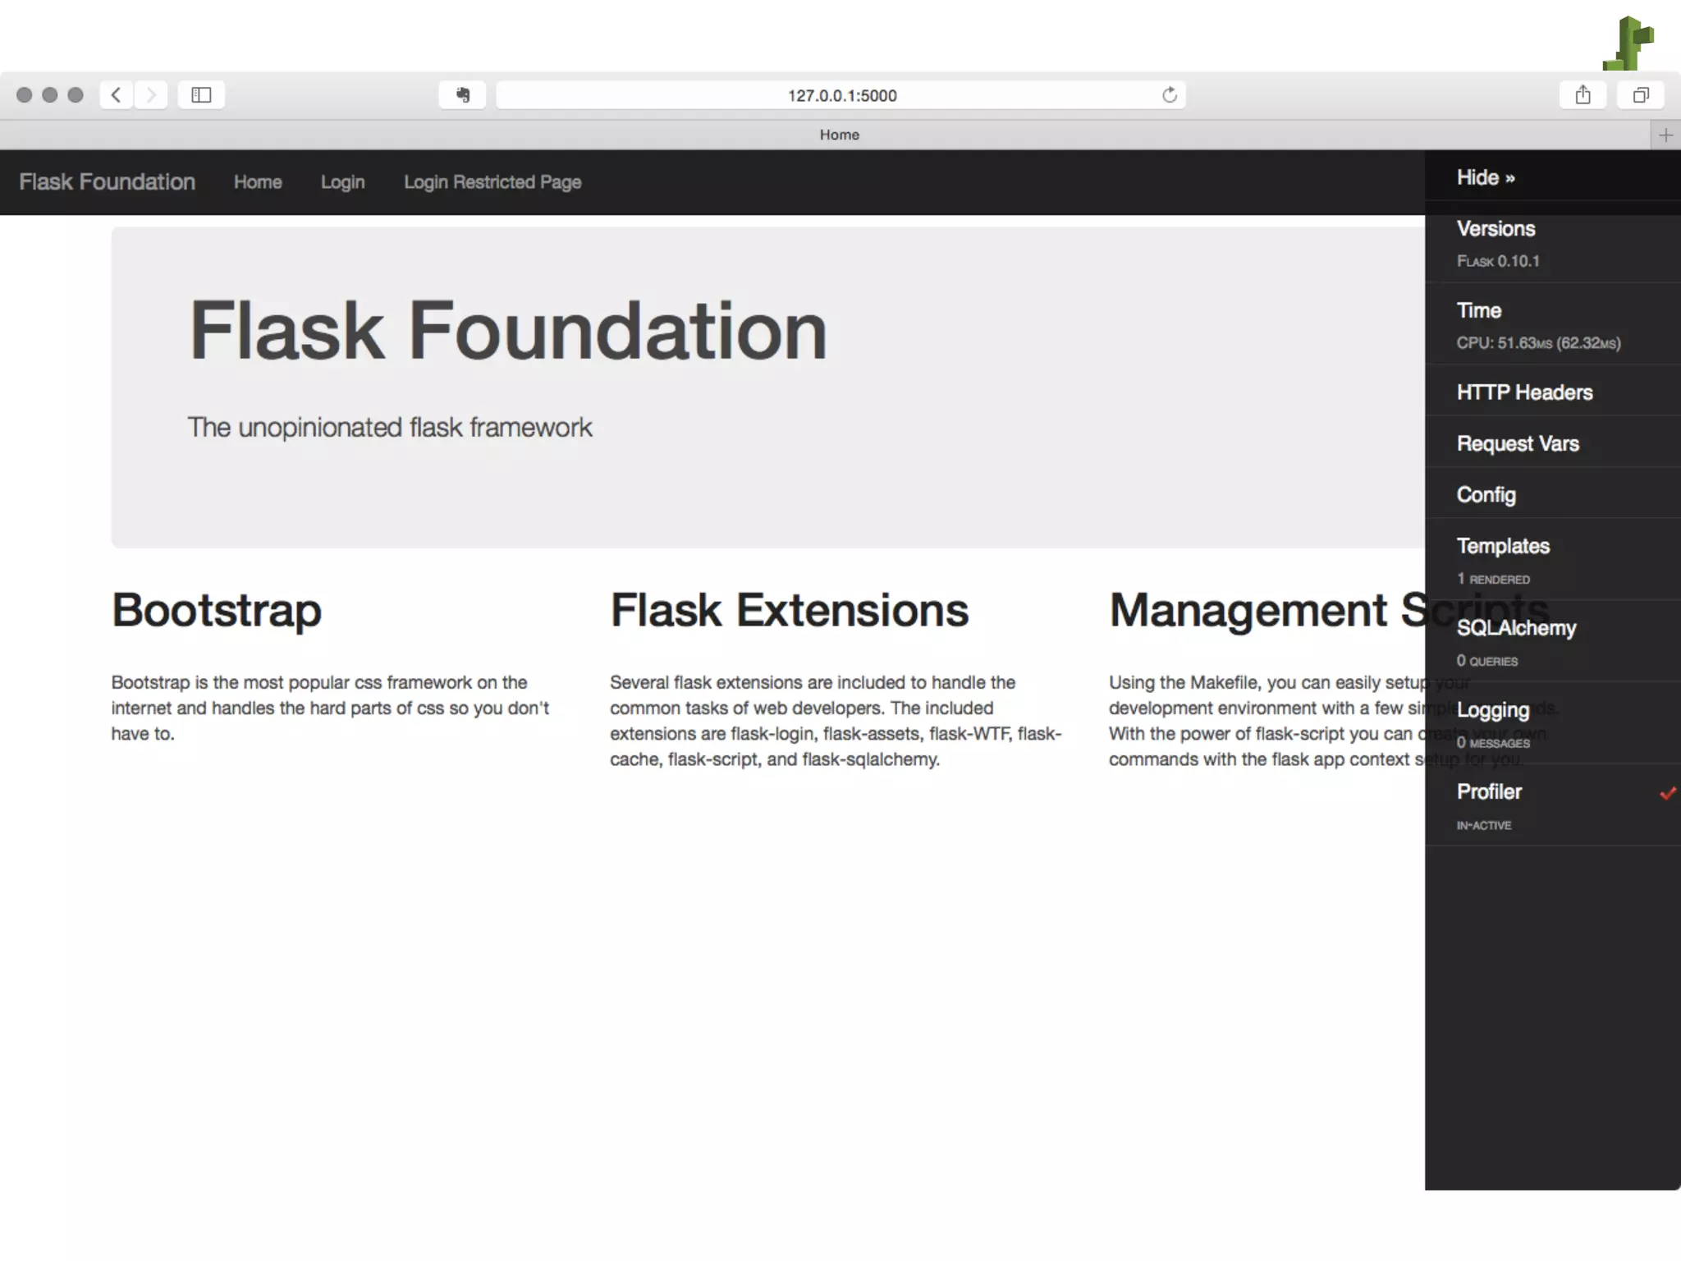Click Login Restricted Page nav link
Viewport: 1681px width, 1261px height.
[492, 182]
